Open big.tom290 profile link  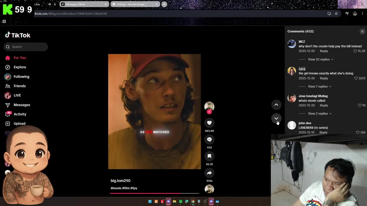pos(120,181)
